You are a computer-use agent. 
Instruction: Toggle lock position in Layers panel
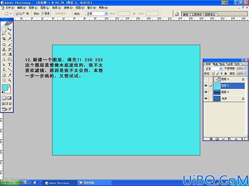click(221, 74)
